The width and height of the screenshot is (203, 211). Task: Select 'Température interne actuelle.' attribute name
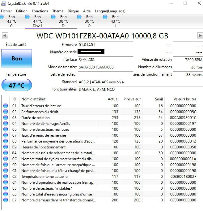pos(45,177)
